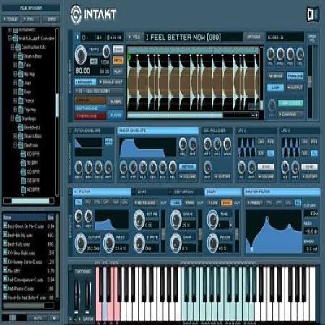Toggle the orange Sync button in Delay
This screenshot has height=325, width=325.
click(227, 202)
